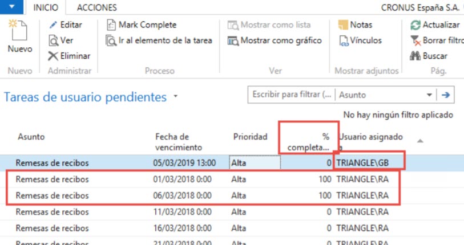This screenshot has height=245, width=464.
Task: Select row dated 01/03/2018 0:00
Action: pyautogui.click(x=232, y=179)
